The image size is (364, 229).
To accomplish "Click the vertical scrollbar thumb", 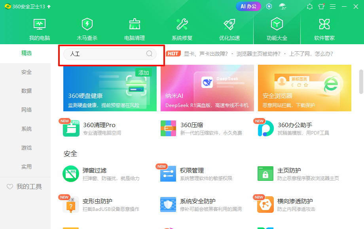I will (361, 81).
